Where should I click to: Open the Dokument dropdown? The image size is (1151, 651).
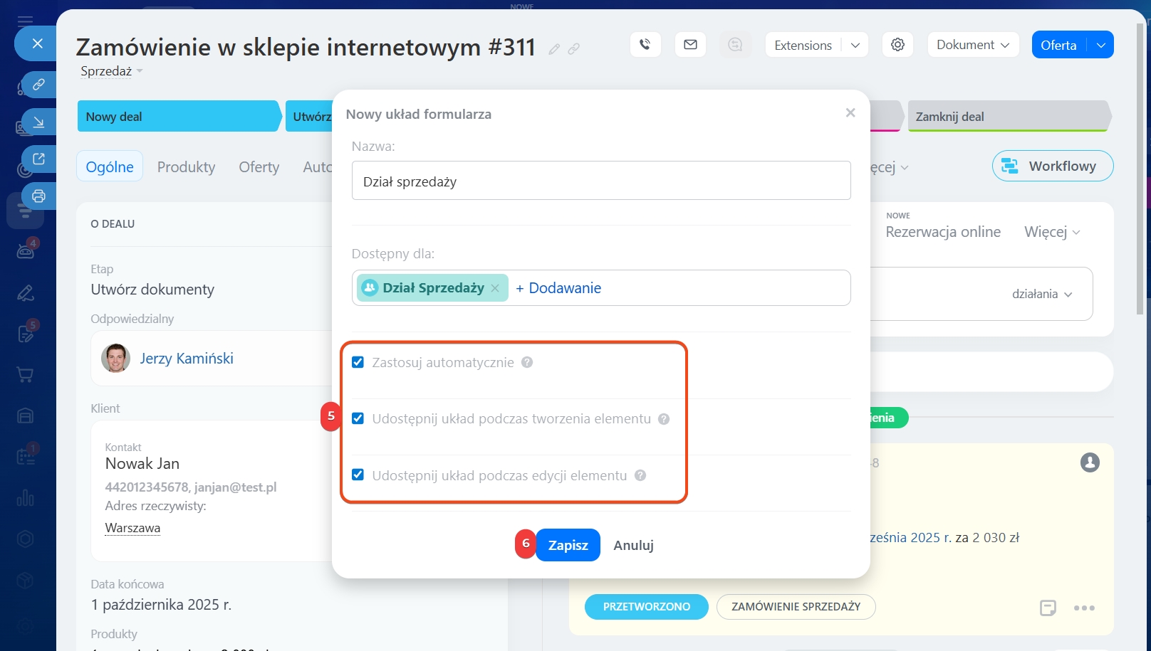point(973,45)
